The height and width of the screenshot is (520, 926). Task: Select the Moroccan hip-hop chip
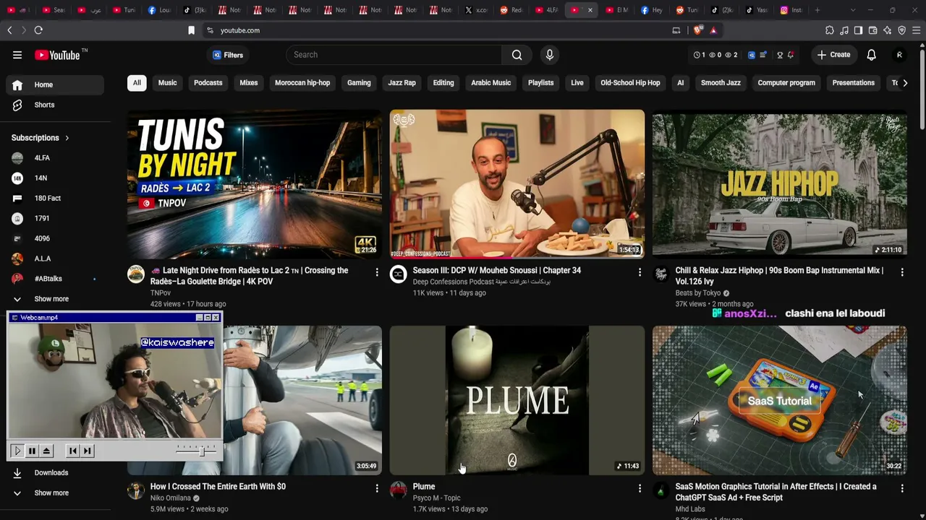point(302,83)
